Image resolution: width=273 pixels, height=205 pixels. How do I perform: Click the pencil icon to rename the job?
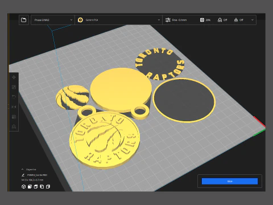tap(23, 175)
